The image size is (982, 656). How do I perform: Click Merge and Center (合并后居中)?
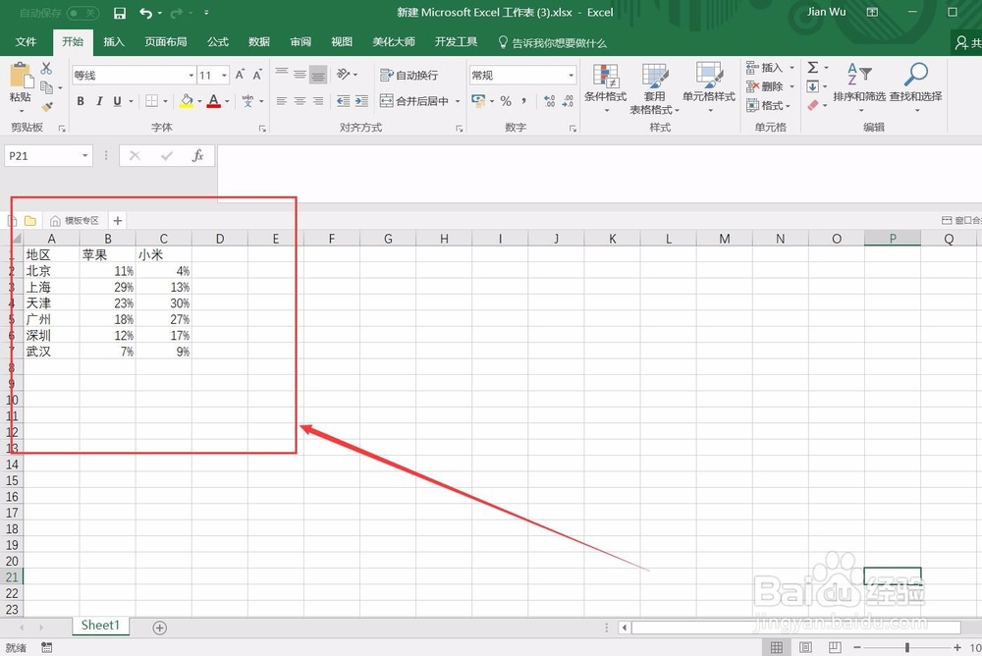[414, 101]
